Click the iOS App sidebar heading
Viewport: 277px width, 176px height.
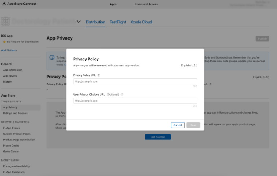pos(7,36)
